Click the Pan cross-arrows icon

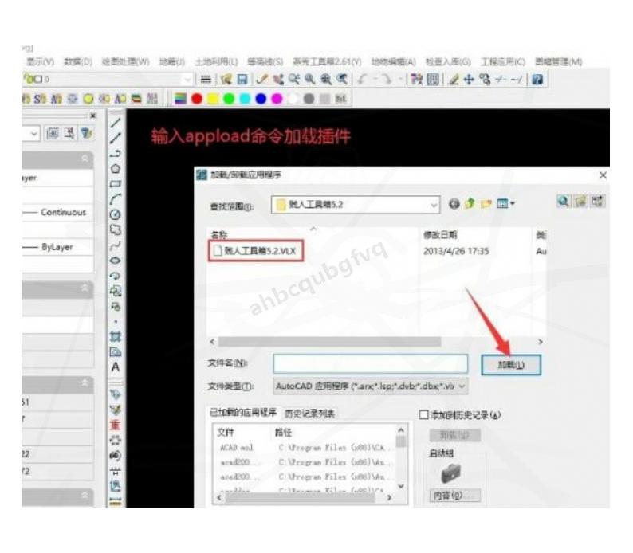[x=469, y=80]
